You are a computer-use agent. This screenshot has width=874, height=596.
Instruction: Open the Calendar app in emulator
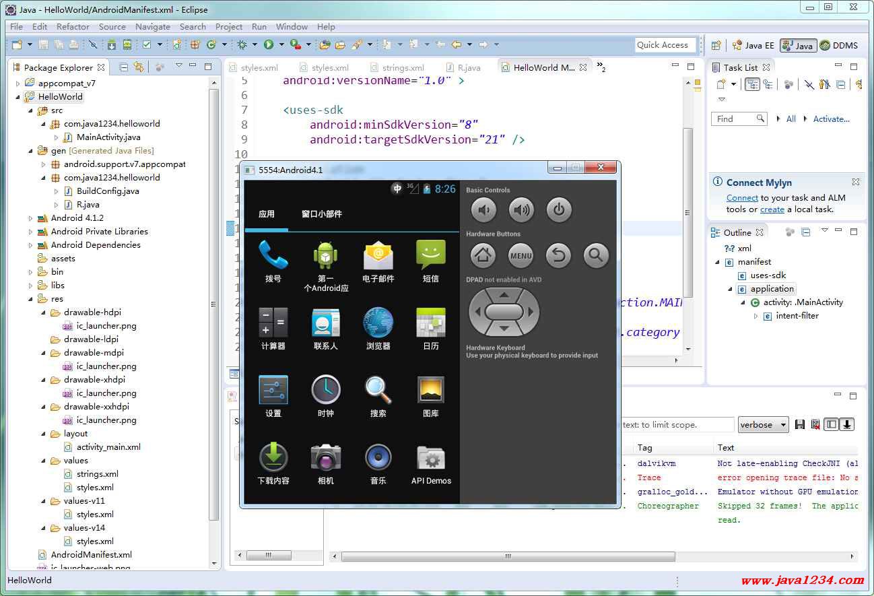click(x=431, y=329)
